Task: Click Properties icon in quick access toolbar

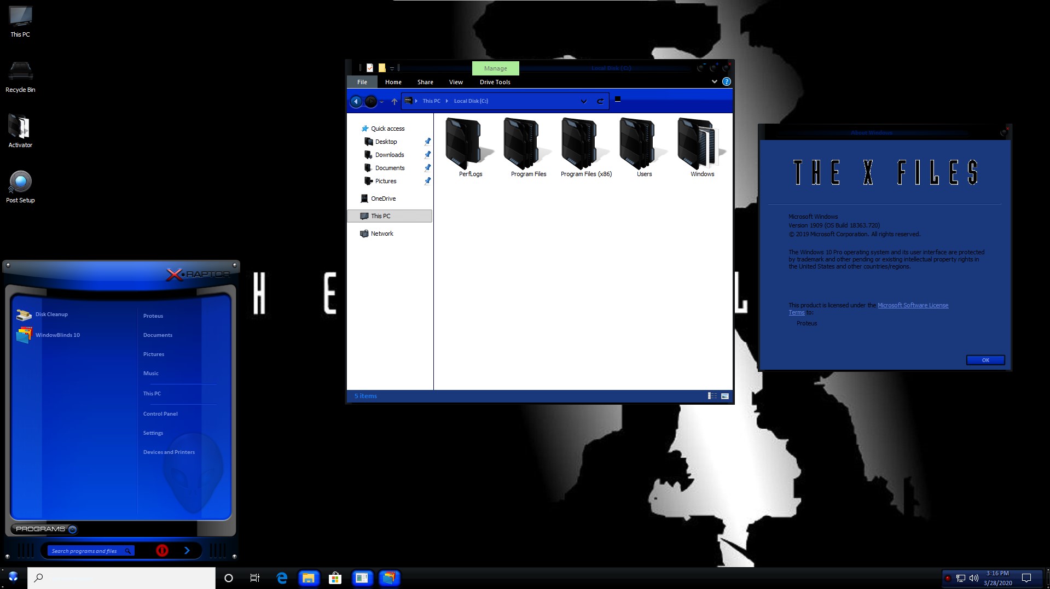Action: tap(370, 68)
